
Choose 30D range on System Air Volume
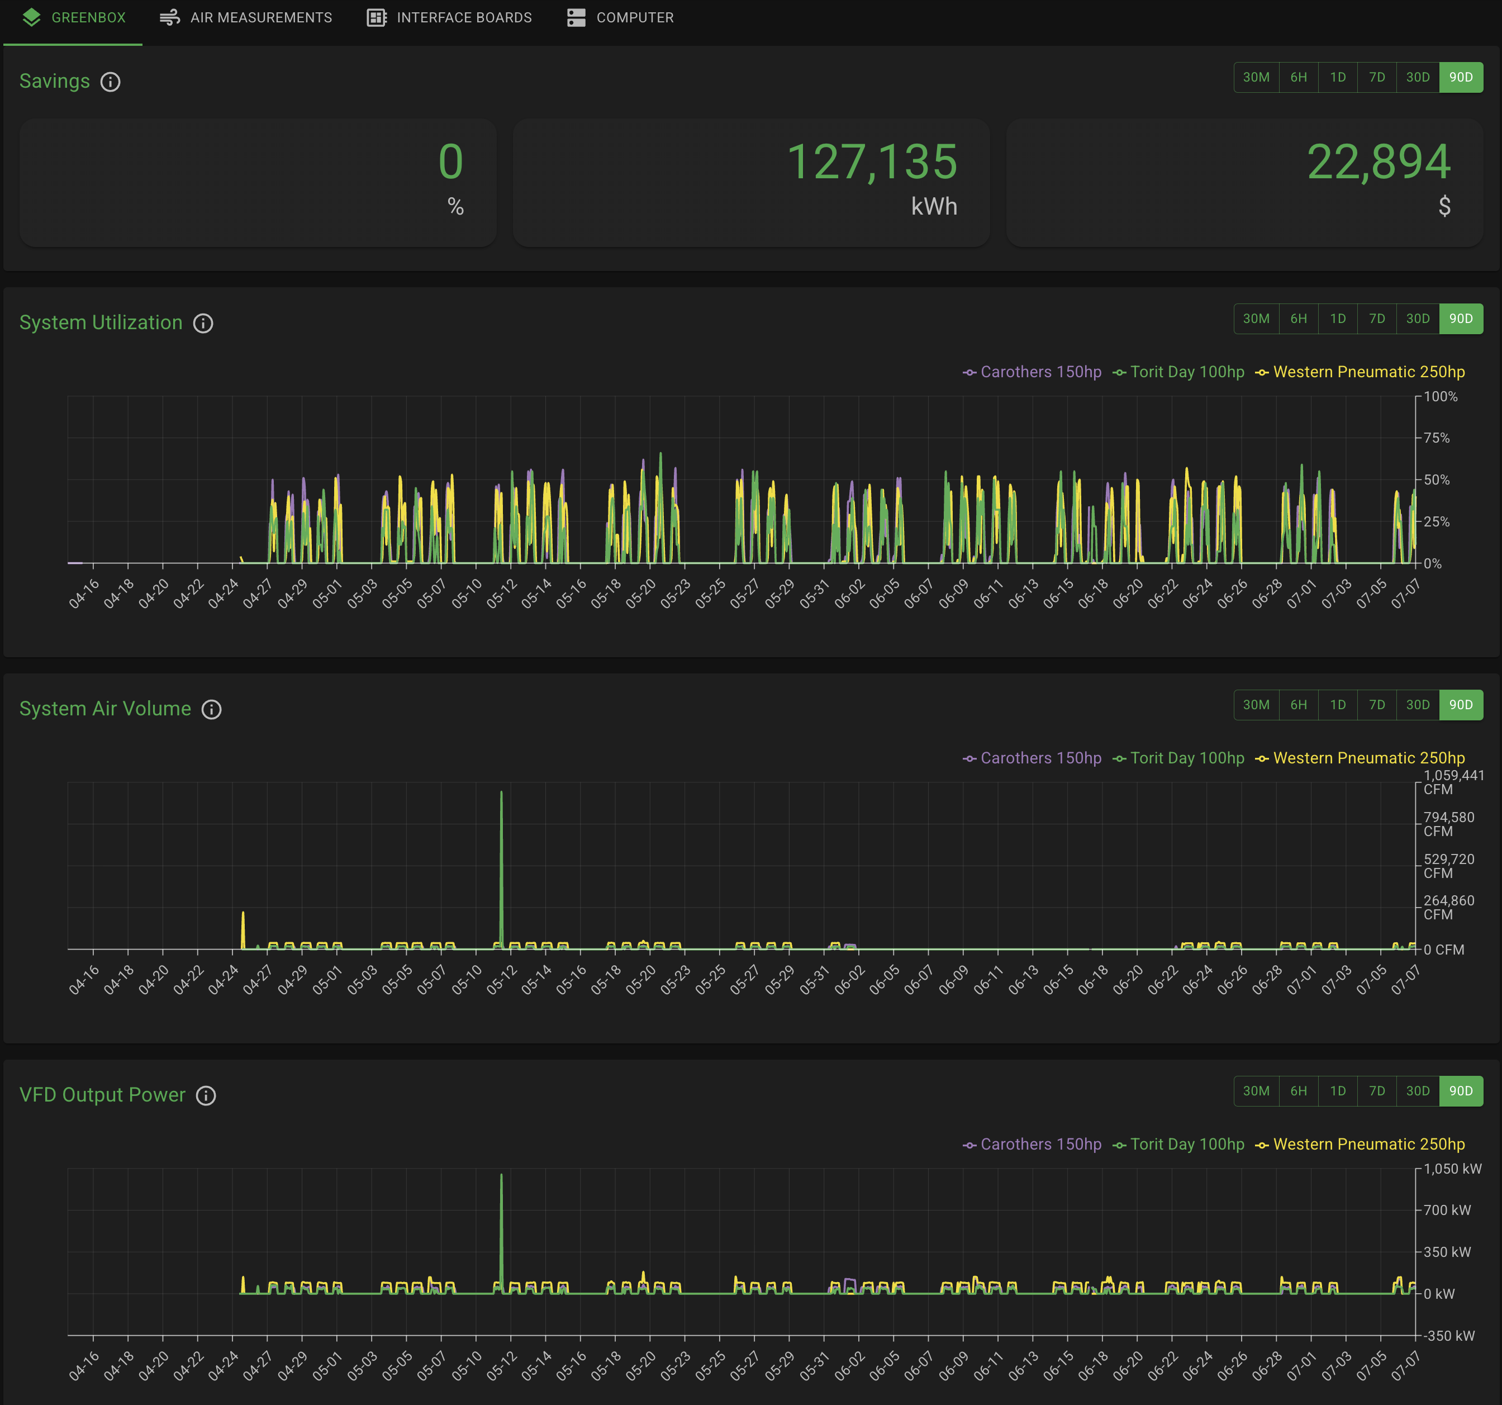pos(1418,705)
